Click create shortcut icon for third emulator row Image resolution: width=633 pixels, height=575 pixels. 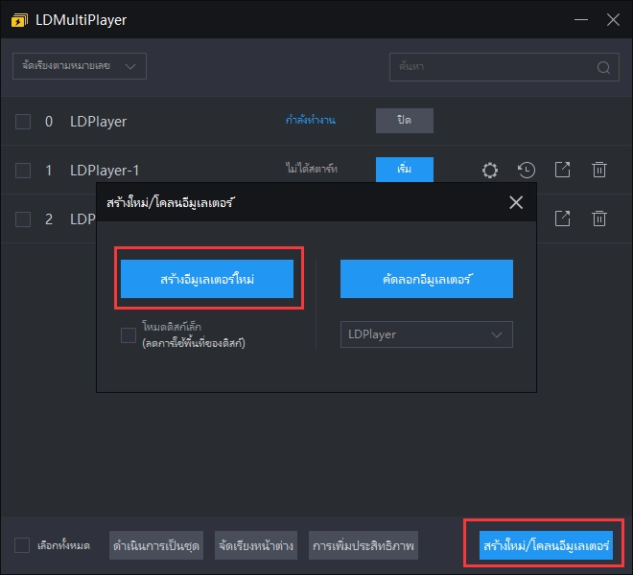tap(563, 218)
